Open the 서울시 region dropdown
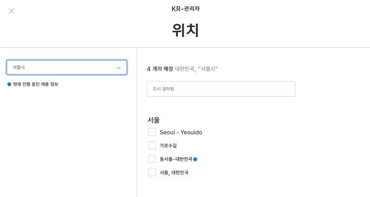The height and width of the screenshot is (197, 370). [x=66, y=67]
